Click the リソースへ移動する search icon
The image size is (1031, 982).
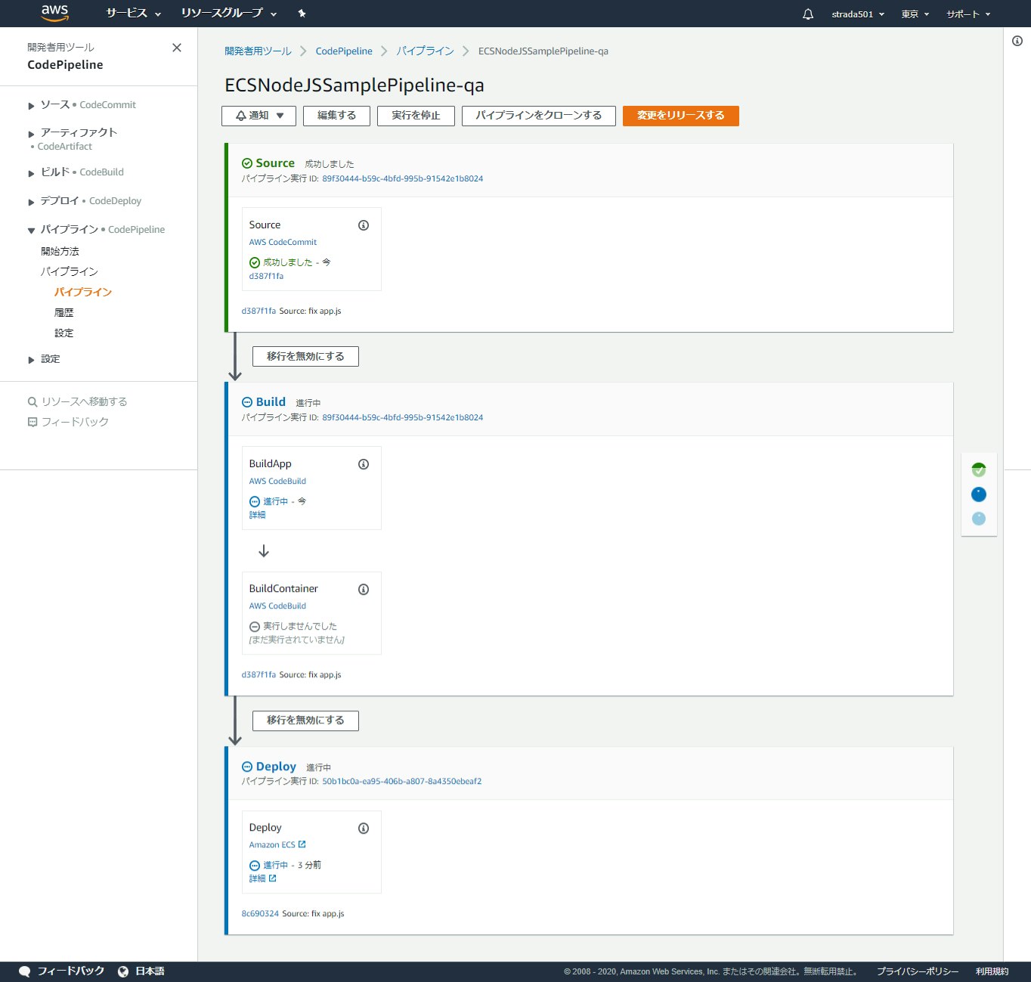[32, 401]
